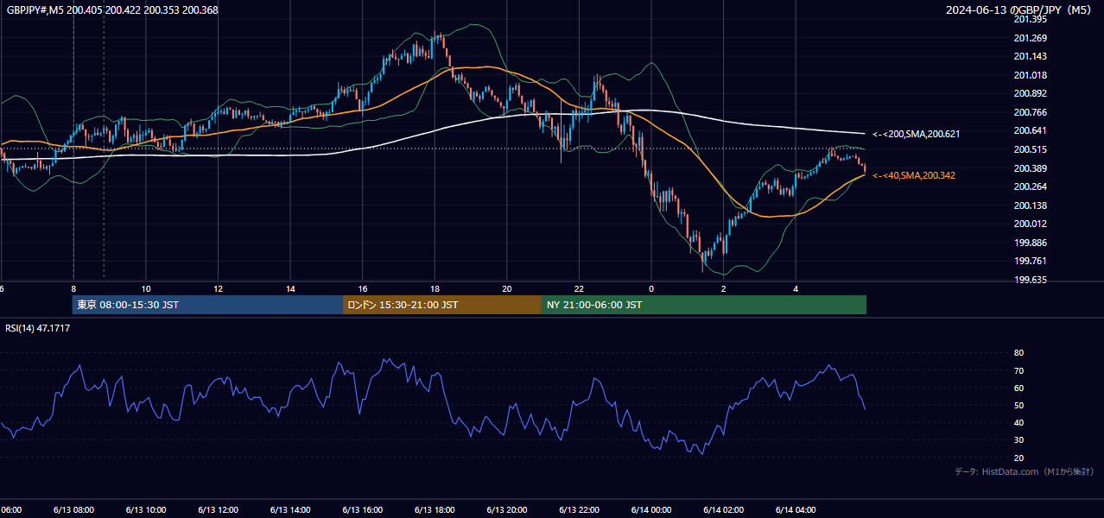Click the RSI(14) 47.1717 indicator label

click(38, 328)
